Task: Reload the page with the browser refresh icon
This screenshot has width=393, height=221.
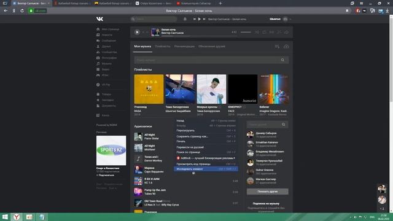Action: click(22, 11)
